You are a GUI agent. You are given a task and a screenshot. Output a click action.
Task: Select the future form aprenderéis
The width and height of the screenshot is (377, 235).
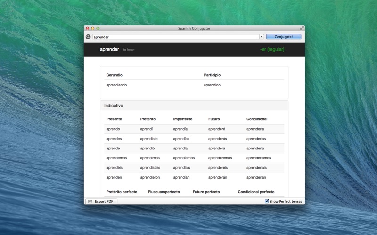pos(218,168)
